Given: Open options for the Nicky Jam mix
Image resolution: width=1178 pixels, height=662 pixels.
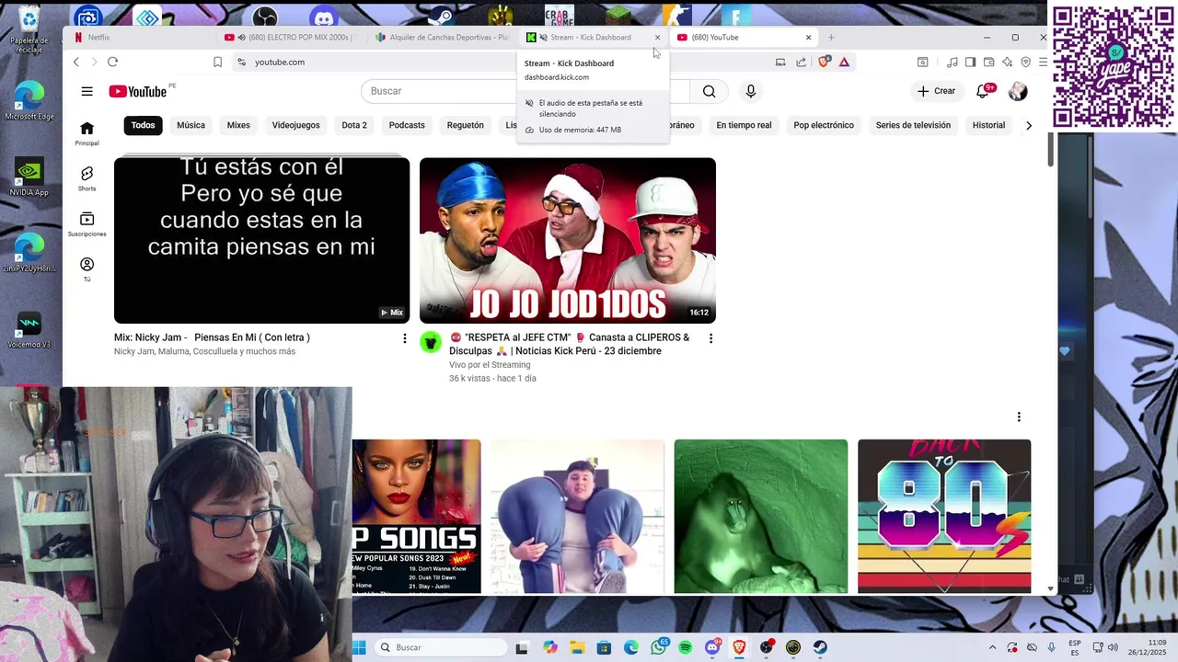Looking at the screenshot, I should (x=404, y=338).
